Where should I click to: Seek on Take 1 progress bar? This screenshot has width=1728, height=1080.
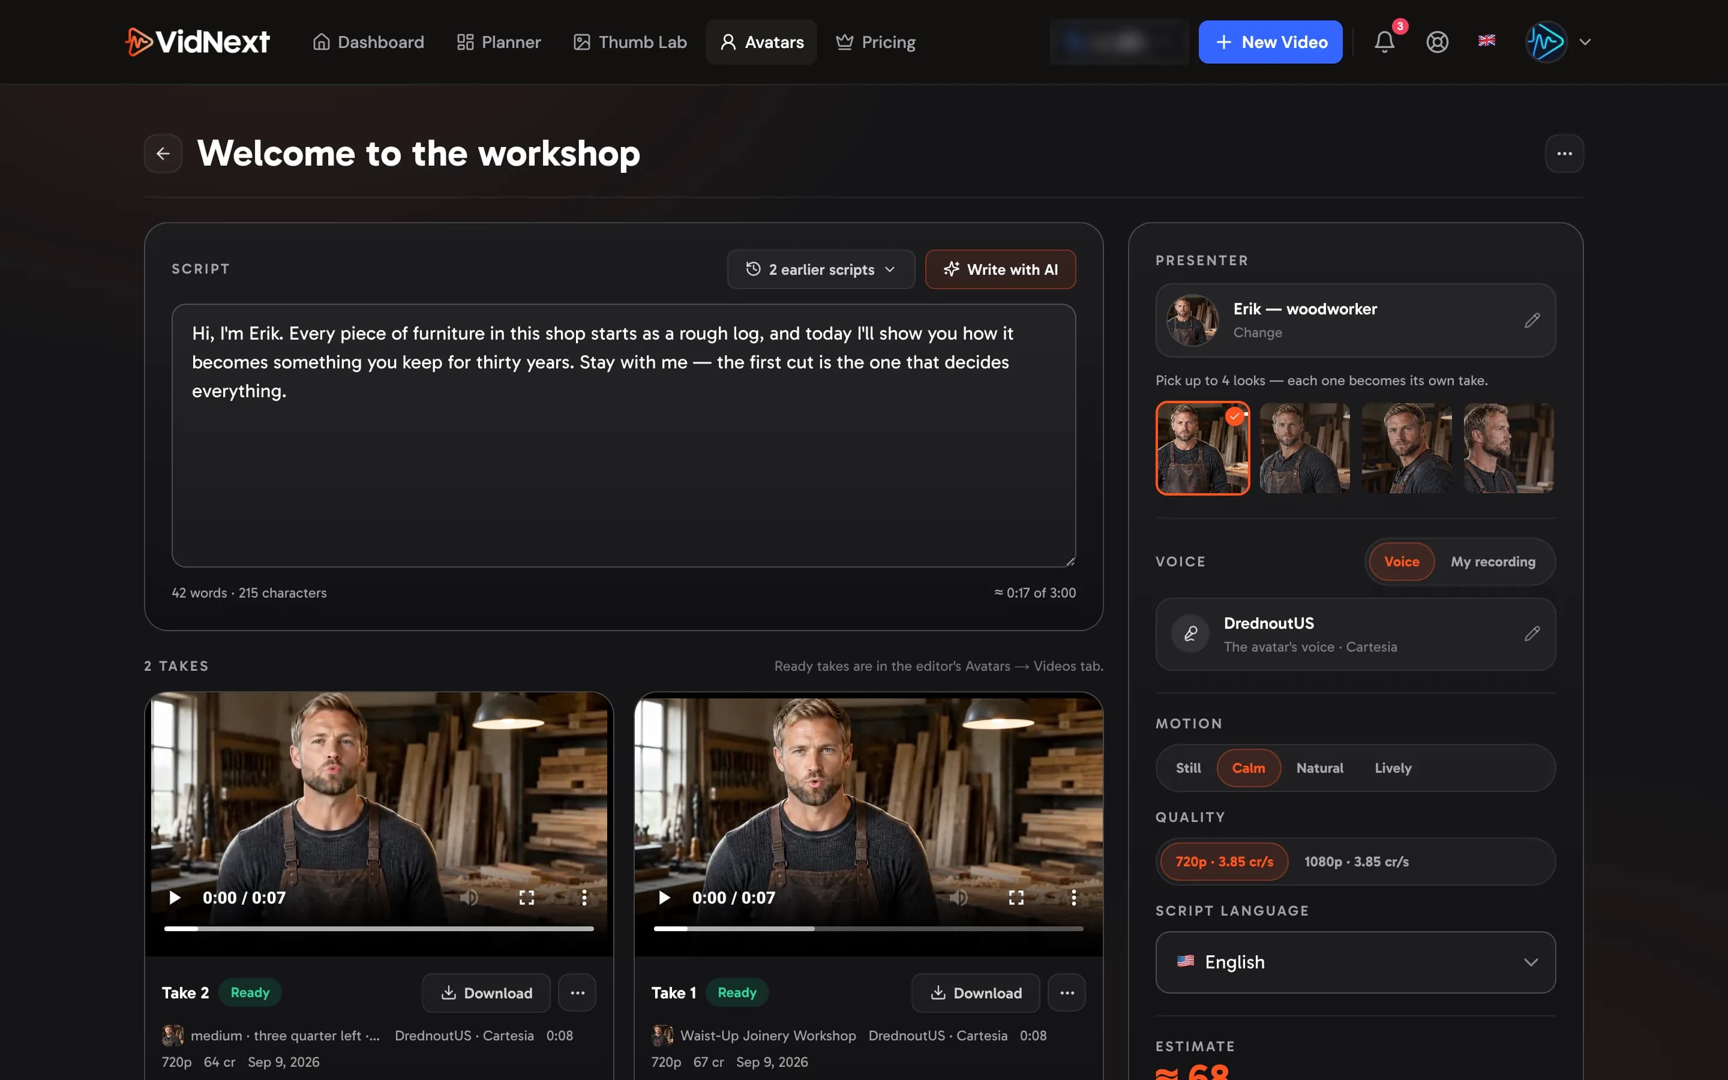[868, 928]
